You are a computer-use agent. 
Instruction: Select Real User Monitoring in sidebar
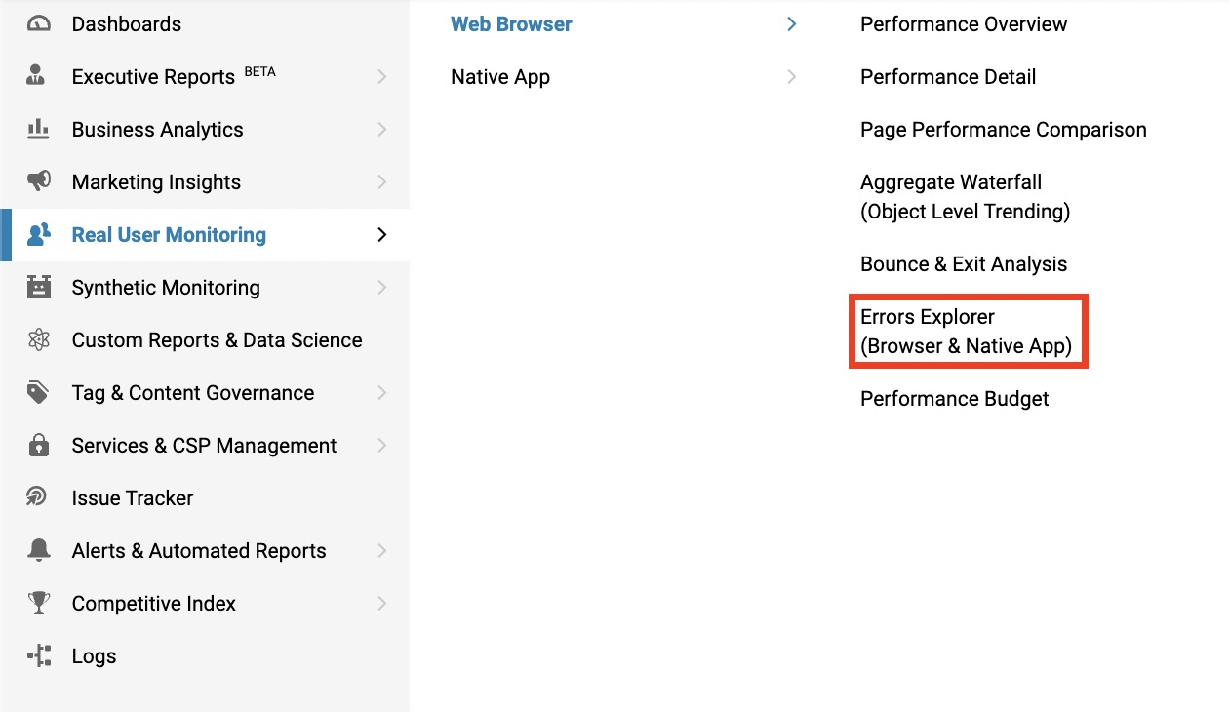[205, 235]
